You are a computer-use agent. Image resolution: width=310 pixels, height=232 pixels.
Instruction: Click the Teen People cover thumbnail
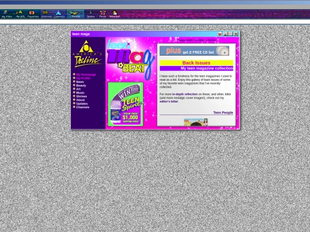pos(196,122)
